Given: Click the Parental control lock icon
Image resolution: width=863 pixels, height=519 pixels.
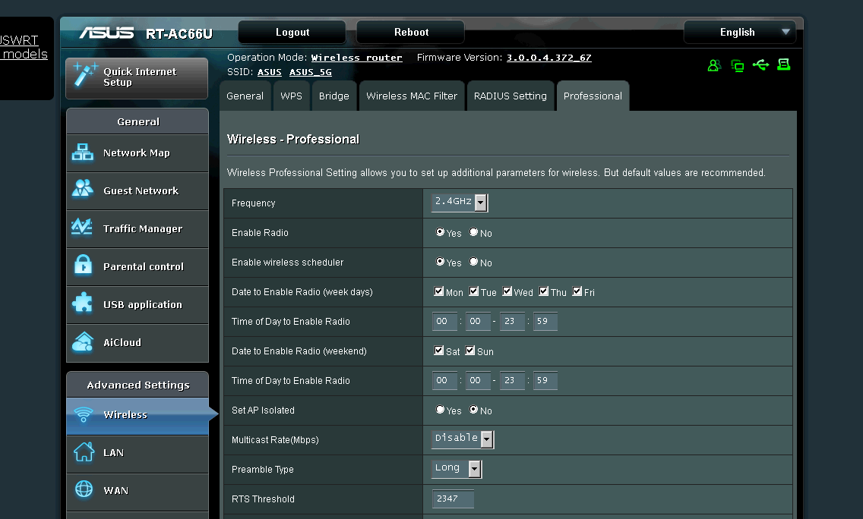Looking at the screenshot, I should click(83, 265).
